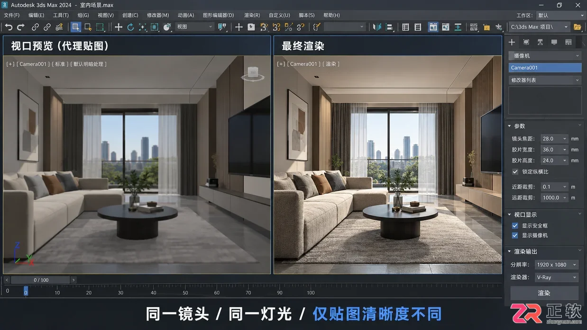The width and height of the screenshot is (587, 330).
Task: Open the 帮助(H) menu
Action: click(331, 15)
